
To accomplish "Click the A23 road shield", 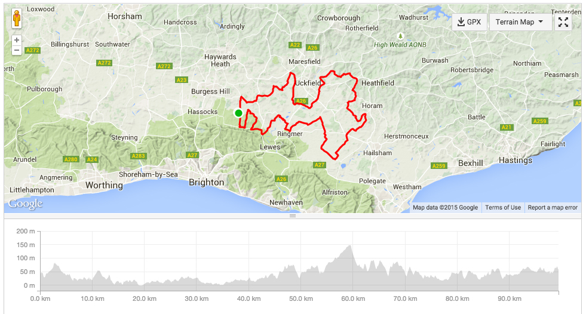I will [x=182, y=80].
